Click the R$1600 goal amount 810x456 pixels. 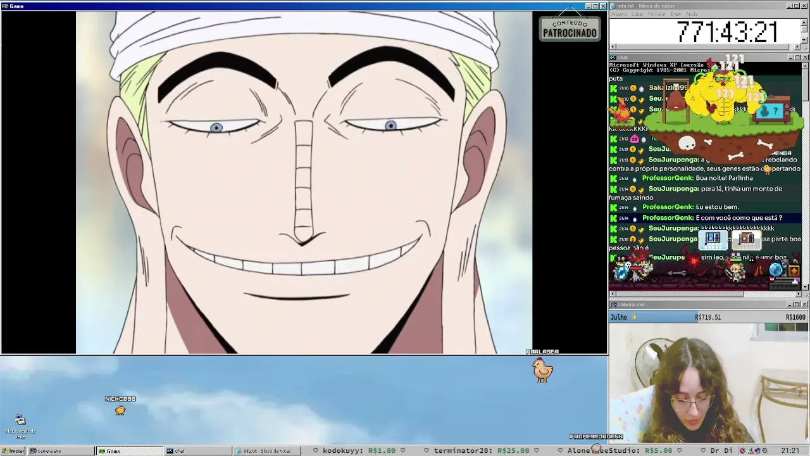pyautogui.click(x=795, y=317)
